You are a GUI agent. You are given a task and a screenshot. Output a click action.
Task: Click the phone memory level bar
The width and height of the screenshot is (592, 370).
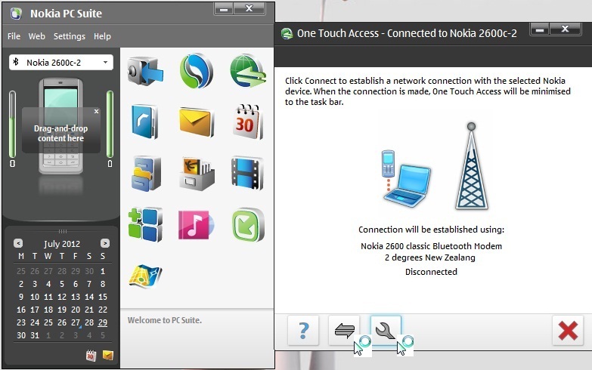(x=12, y=125)
